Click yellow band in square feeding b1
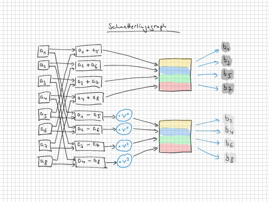Image resolution: width=269 pixels, height=202 pixels. [175, 63]
